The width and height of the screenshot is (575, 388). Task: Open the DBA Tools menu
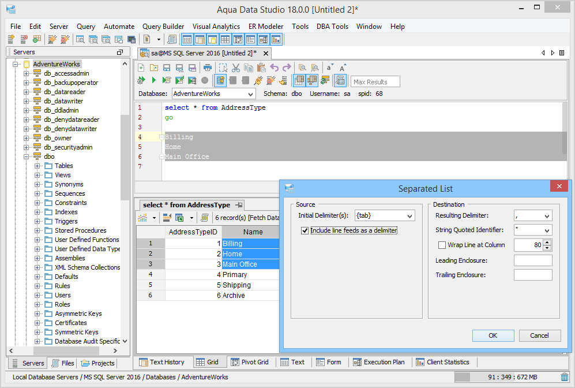pos(332,27)
